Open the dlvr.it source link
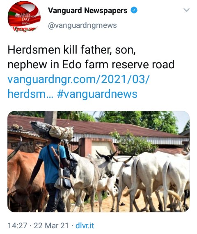The image size is (197, 234). coord(85,225)
